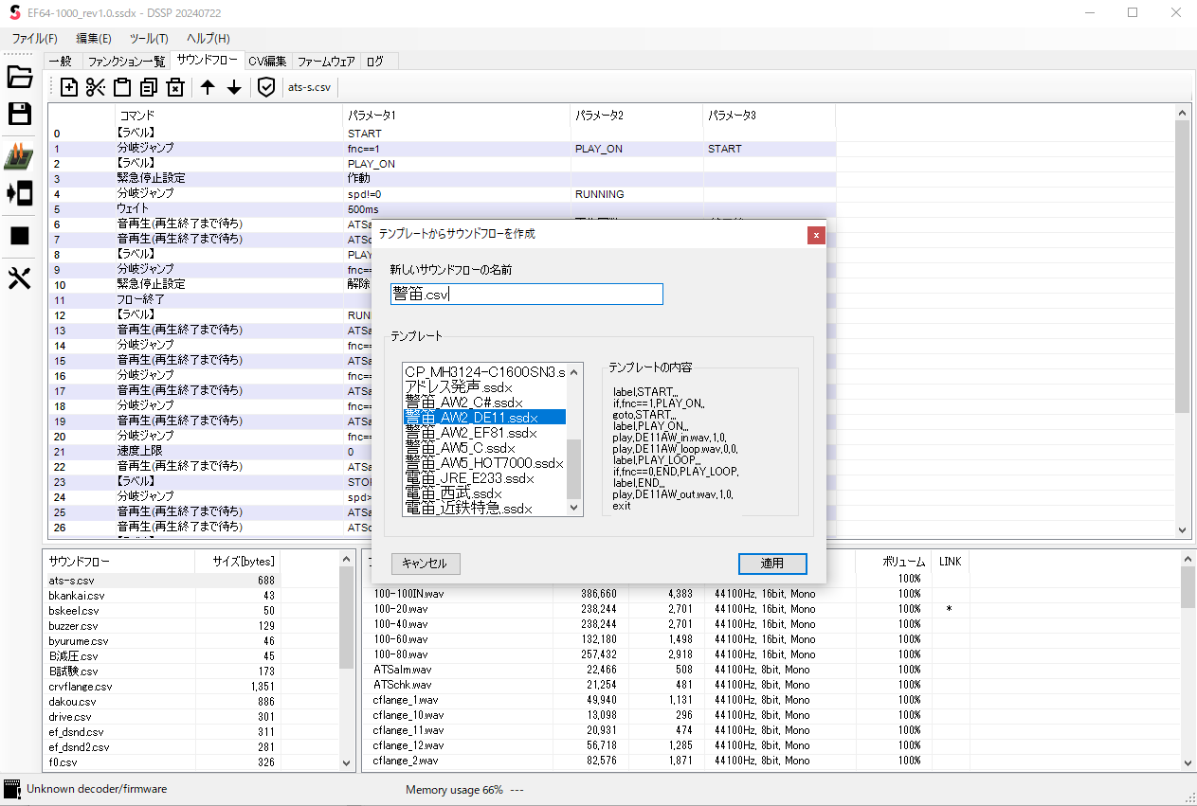
Task: Click the shield checkmark validate icon
Action: (x=266, y=88)
